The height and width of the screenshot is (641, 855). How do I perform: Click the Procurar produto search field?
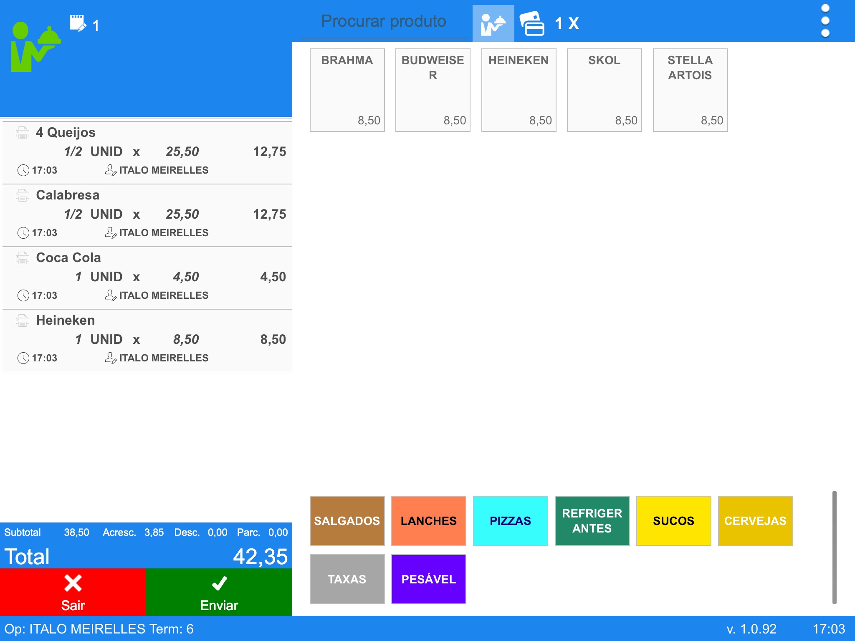click(384, 22)
